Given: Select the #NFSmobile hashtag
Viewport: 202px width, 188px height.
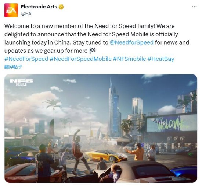Looking at the screenshot, I should (x=130, y=59).
